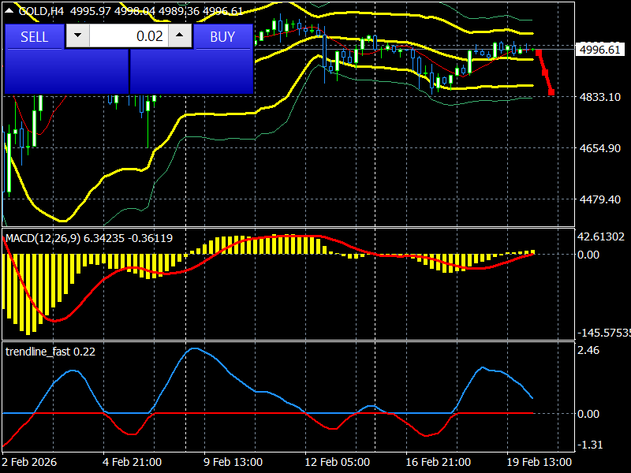This screenshot has height=473, width=631.
Task: Click the 19 Feb 13:00 time label
Action: tap(540, 462)
